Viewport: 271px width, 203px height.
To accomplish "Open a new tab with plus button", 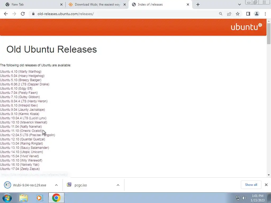I will pyautogui.click(x=198, y=4).
